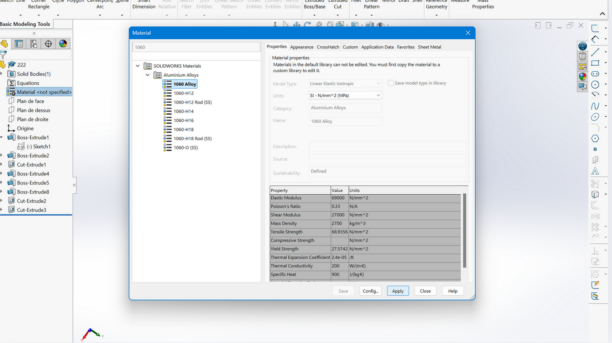Select the Spline tool in right toolbar
612x343 pixels.
595,106
